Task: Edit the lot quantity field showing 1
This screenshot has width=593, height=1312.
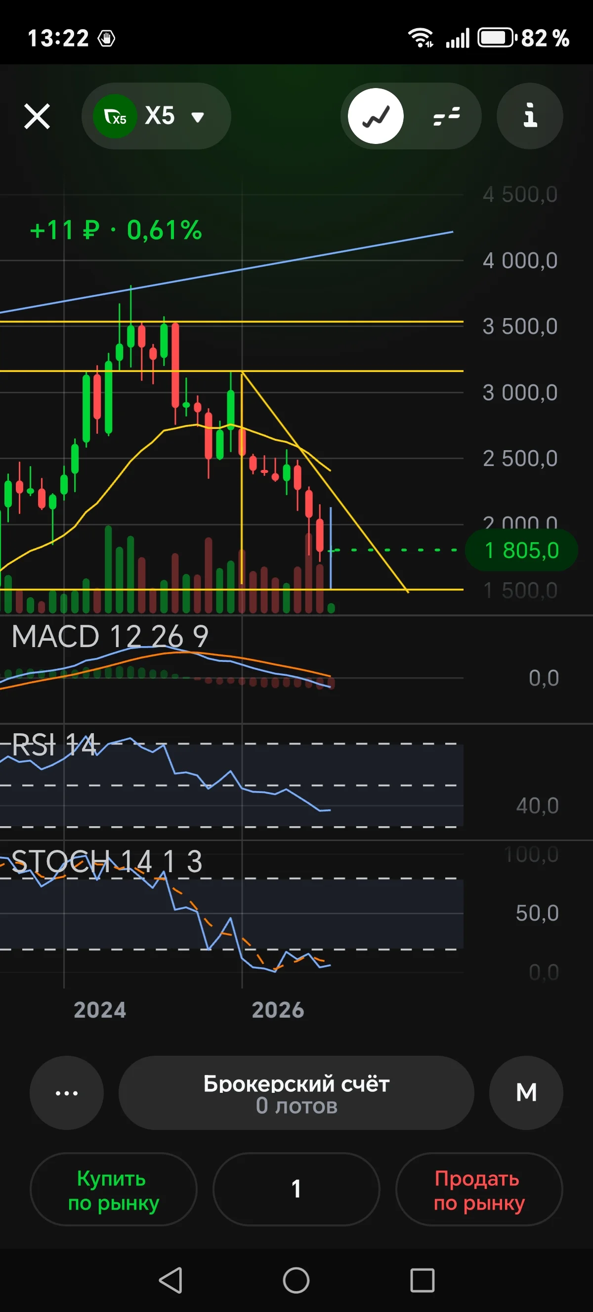Action: coord(296,1190)
